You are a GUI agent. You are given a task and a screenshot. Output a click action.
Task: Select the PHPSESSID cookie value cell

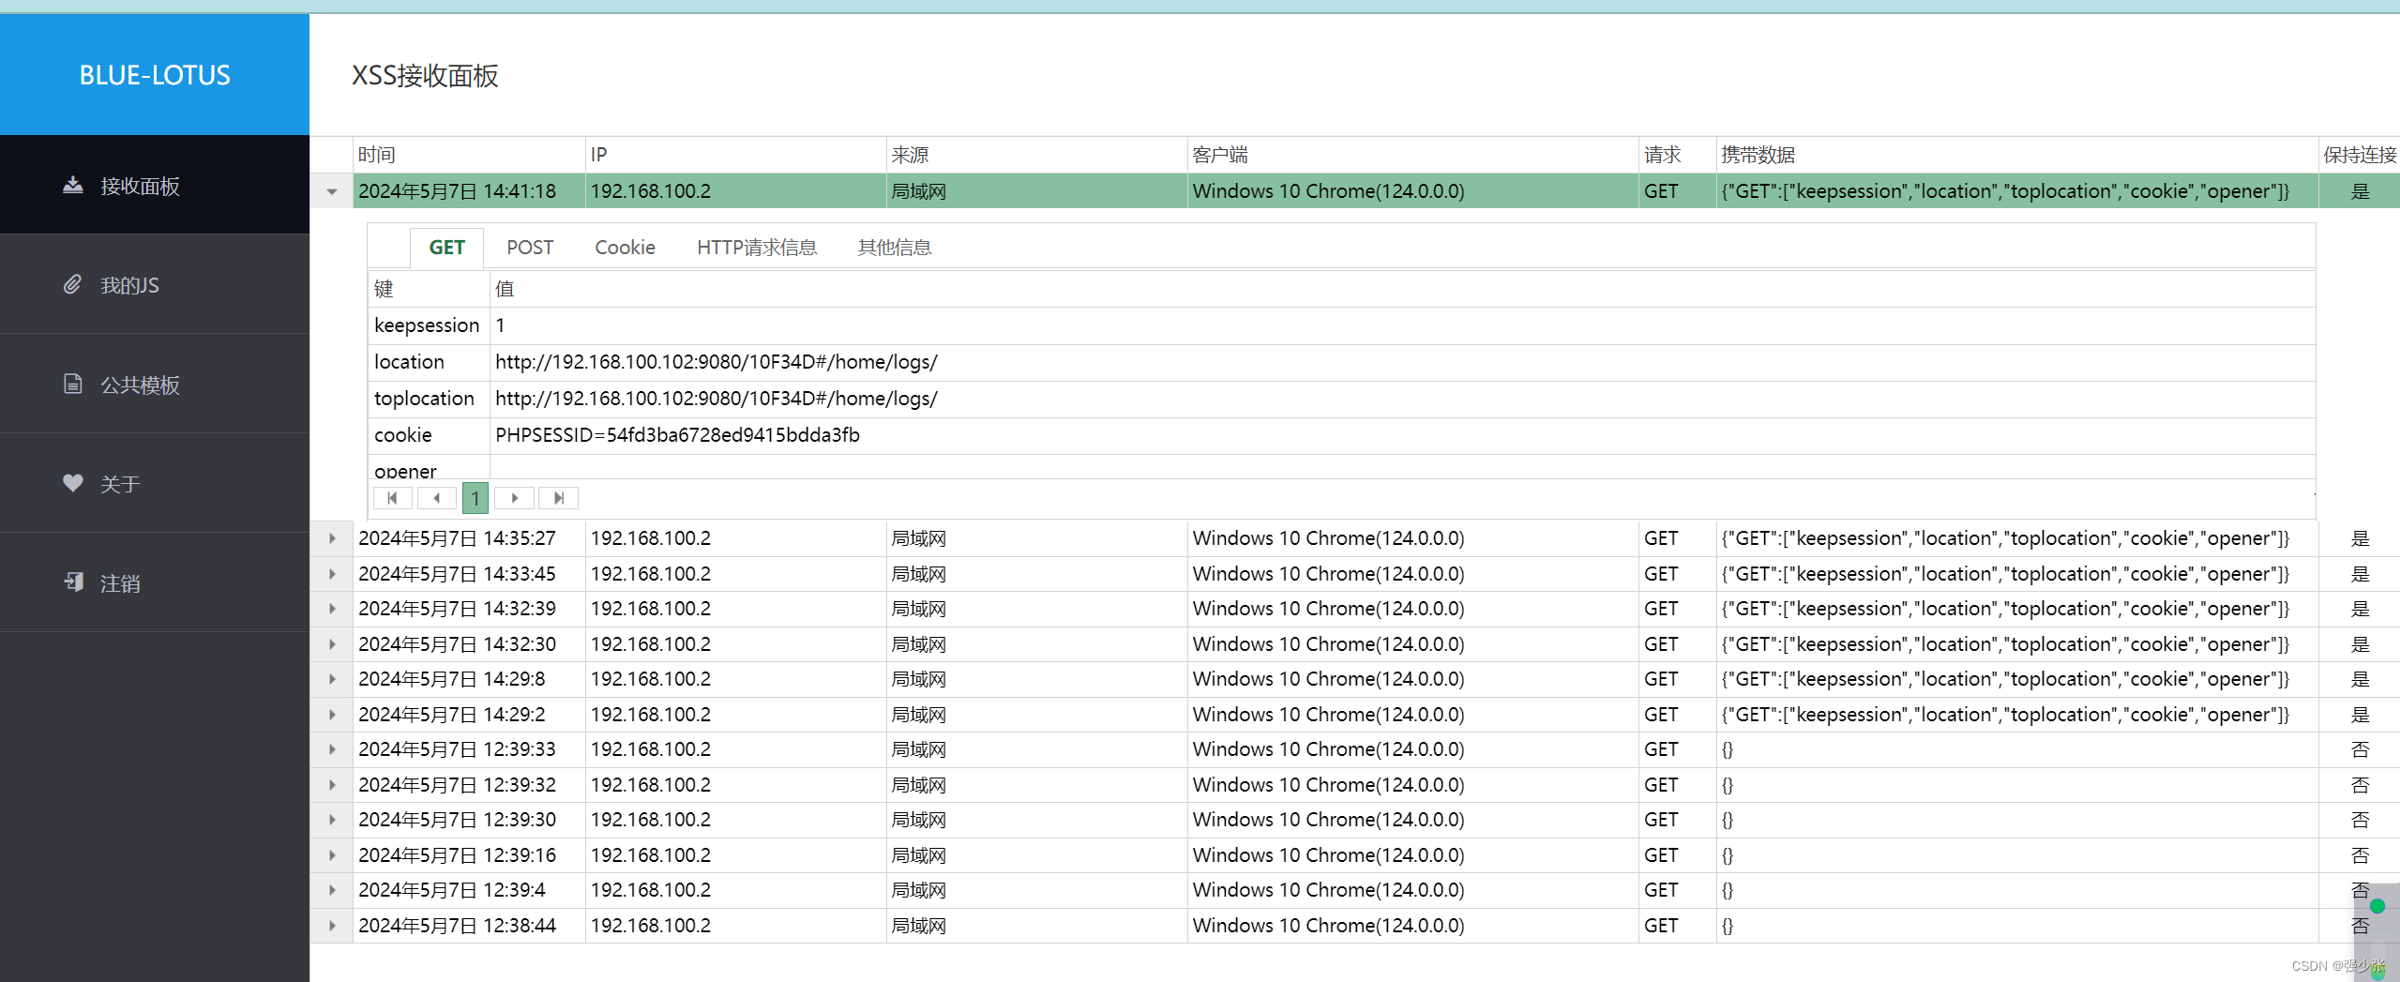coord(1403,435)
